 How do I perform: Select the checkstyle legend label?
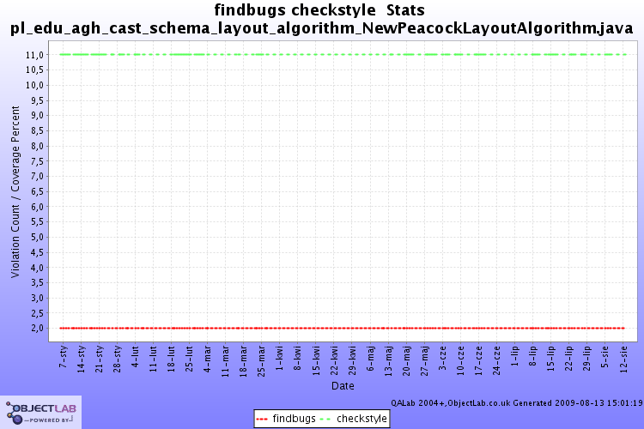coord(361,419)
